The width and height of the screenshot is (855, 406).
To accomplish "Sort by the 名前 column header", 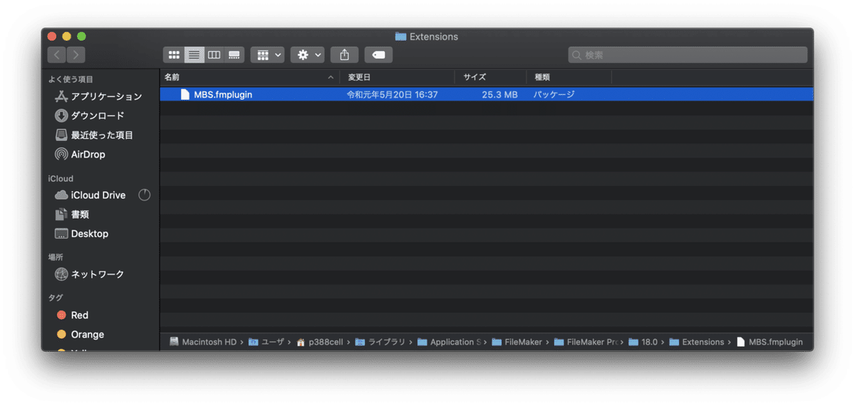I will [249, 77].
